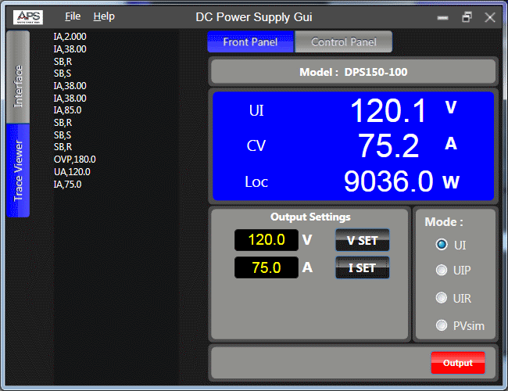Click the voltage setting field 120.0
Viewport: 508px width, 391px height.
(x=266, y=240)
